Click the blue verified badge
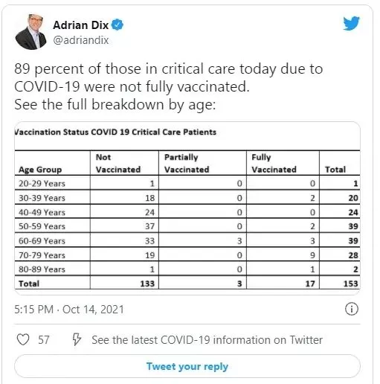Image resolution: width=380 pixels, height=384 pixels. point(117,25)
